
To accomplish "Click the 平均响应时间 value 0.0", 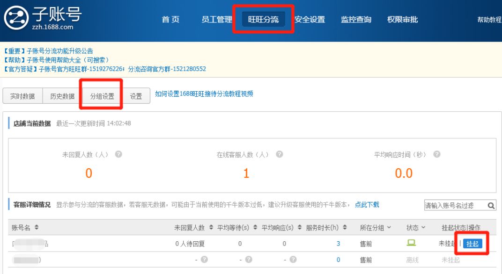I will click(x=404, y=173).
